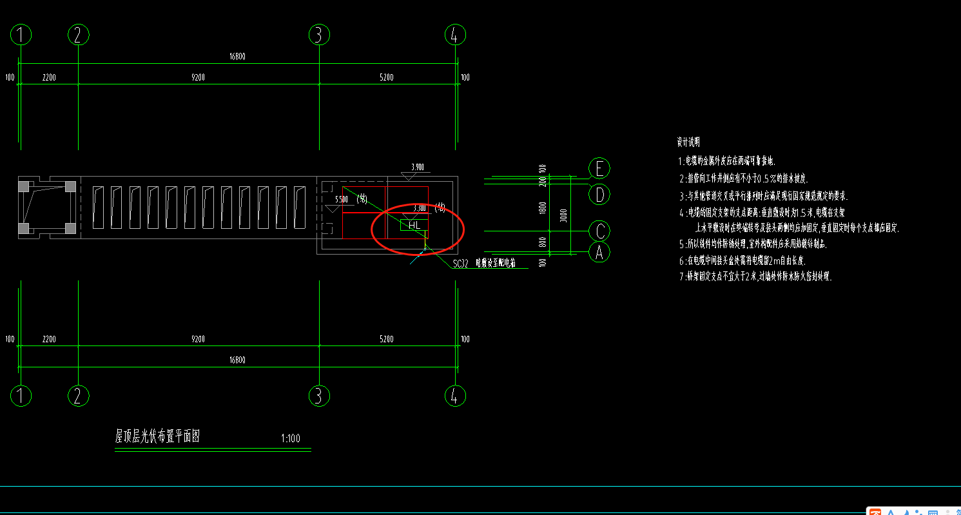Click the 暗敷设至配电箱 annotation text
Image resolution: width=961 pixels, height=515 pixels.
click(x=495, y=263)
